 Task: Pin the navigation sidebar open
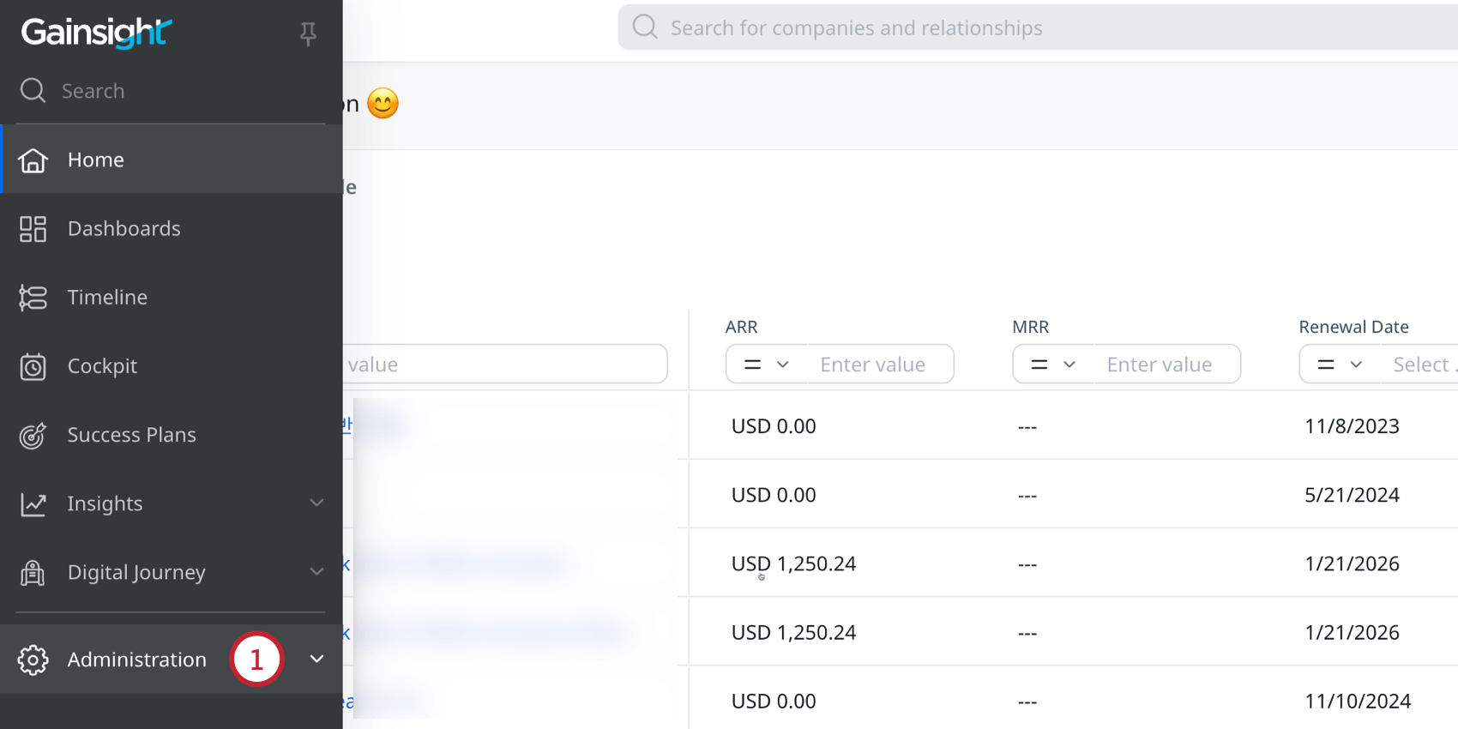[x=307, y=34]
